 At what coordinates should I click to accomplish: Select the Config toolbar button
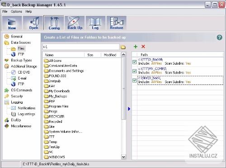click(x=54, y=23)
